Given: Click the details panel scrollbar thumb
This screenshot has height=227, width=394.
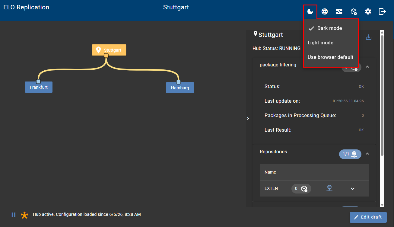Looking at the screenshot, I should (x=382, y=95).
